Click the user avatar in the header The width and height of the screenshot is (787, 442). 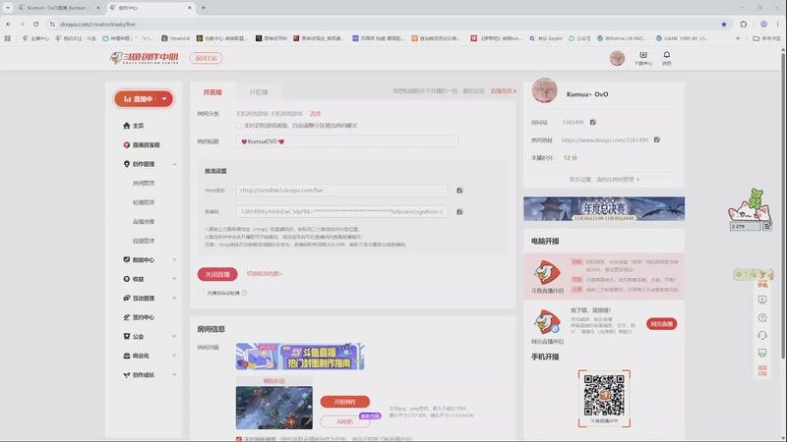(x=617, y=58)
